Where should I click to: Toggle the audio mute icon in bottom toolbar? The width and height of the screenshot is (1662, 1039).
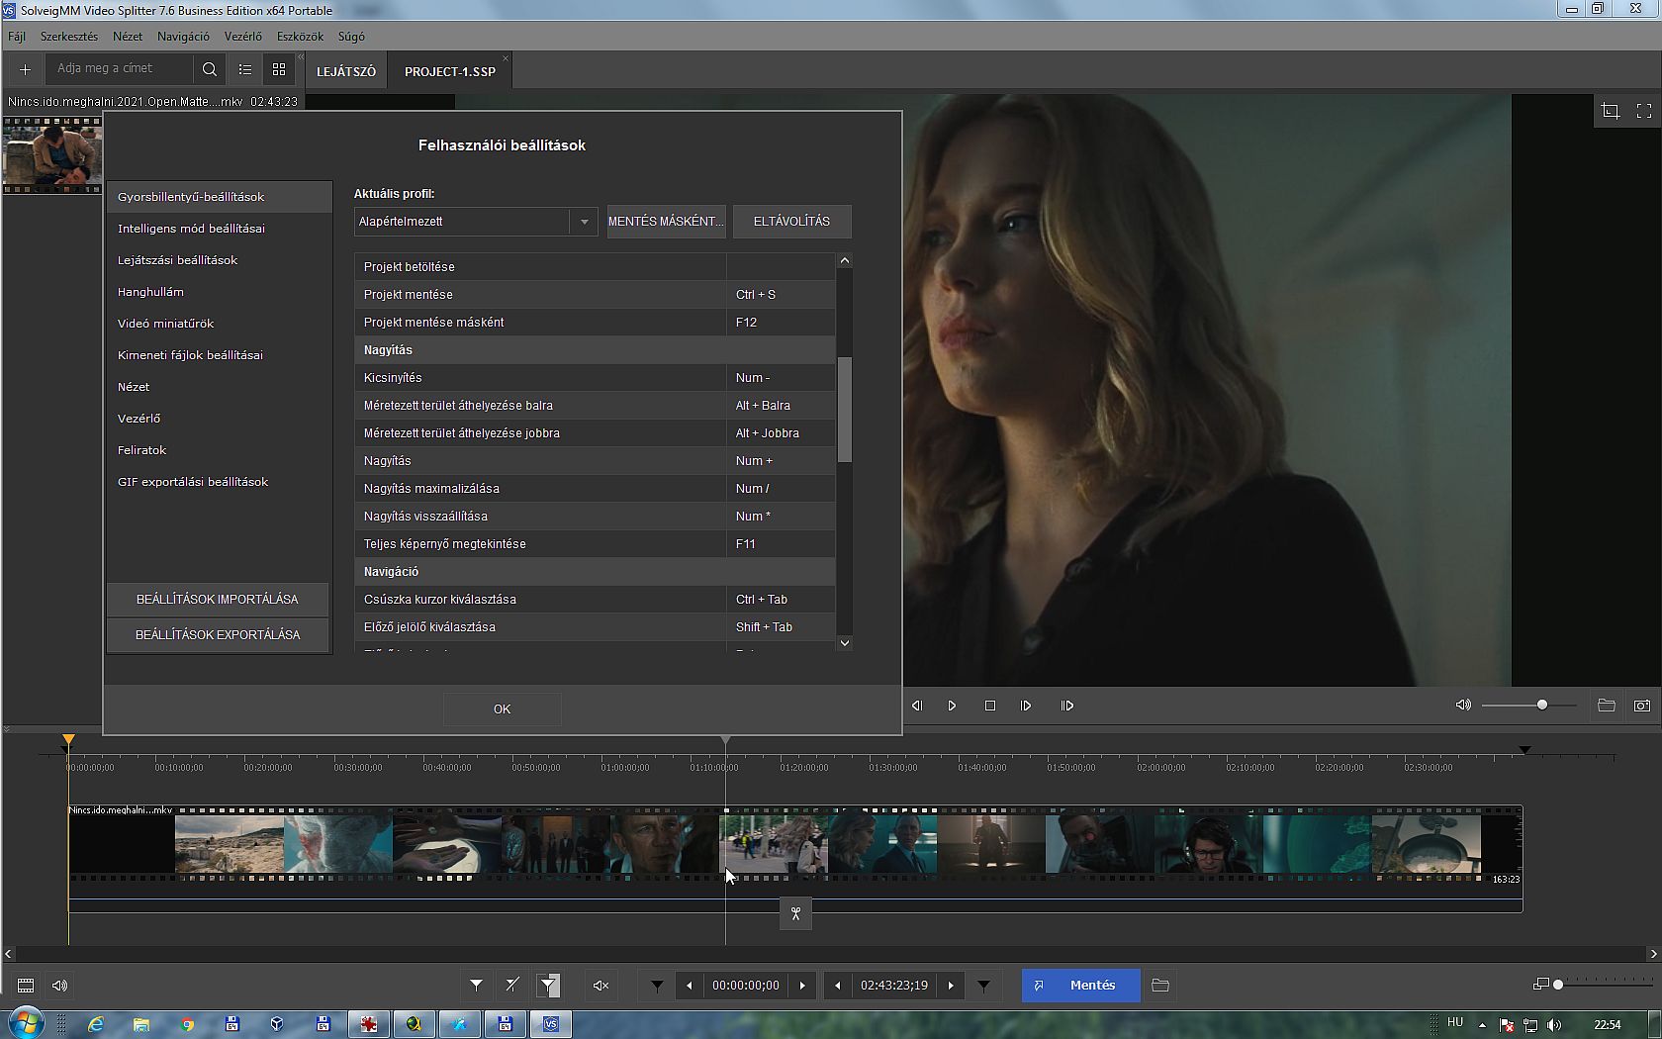600,986
